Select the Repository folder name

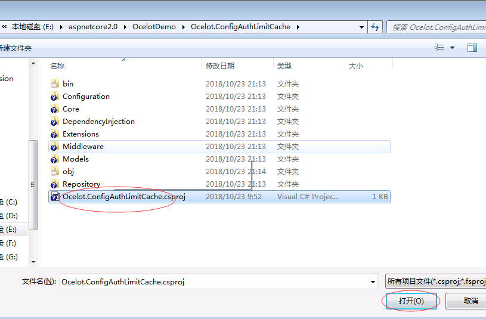82,184
